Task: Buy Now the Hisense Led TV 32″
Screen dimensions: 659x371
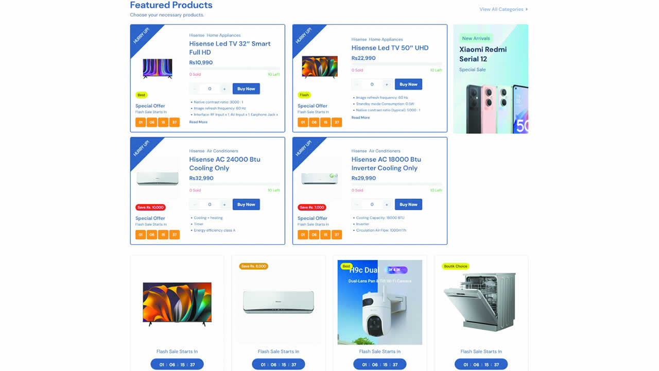Action: 246,89
